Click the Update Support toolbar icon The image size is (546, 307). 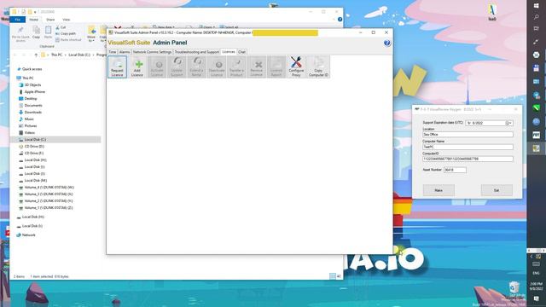(177, 67)
